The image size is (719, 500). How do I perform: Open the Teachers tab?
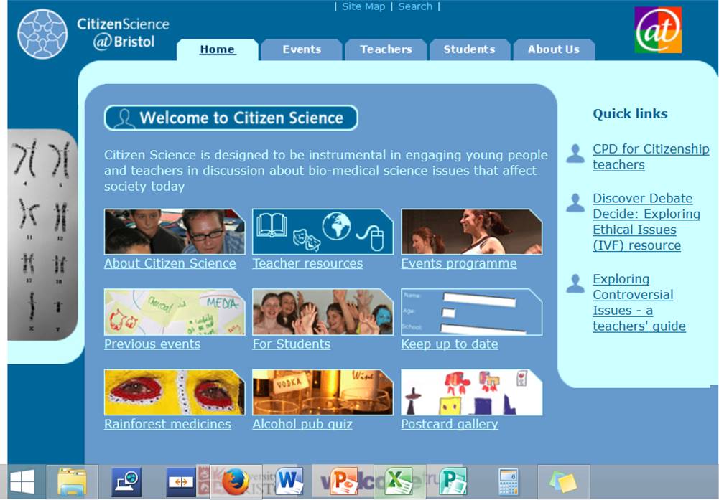click(386, 49)
